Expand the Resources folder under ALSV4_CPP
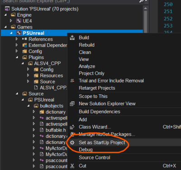 coord(28,75)
